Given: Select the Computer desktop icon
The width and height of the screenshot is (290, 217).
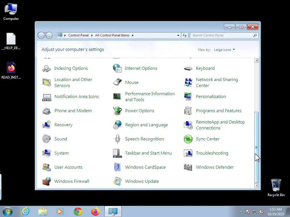Looking at the screenshot, I should pos(11,12).
